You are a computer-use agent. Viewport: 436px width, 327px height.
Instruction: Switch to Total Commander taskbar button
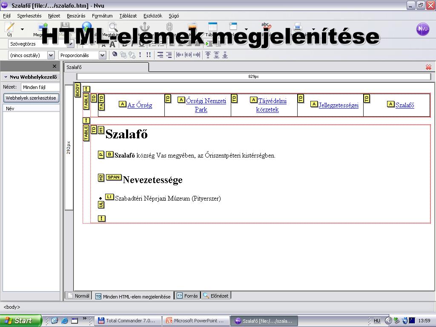pos(128,321)
